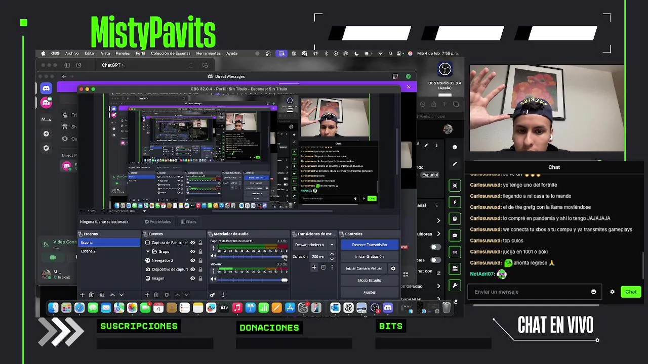The image size is (648, 364).
Task: Remove selected scene with trash icon in Escenas
Action: [x=91, y=295]
